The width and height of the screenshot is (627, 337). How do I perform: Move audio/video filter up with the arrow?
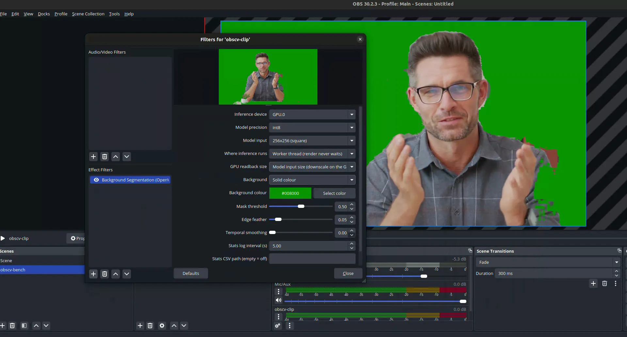coord(116,157)
